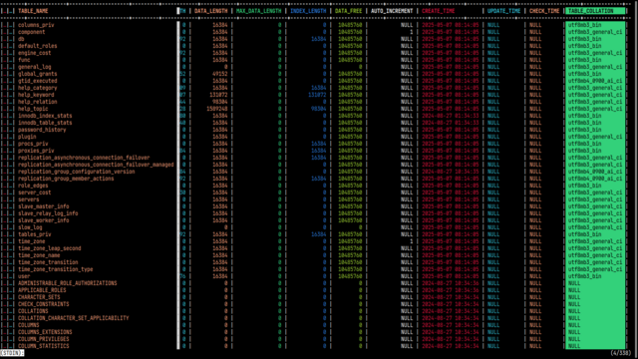Viewport: 638px width, 359px height.
Task: Select the general_log table name
Action: tap(34, 67)
